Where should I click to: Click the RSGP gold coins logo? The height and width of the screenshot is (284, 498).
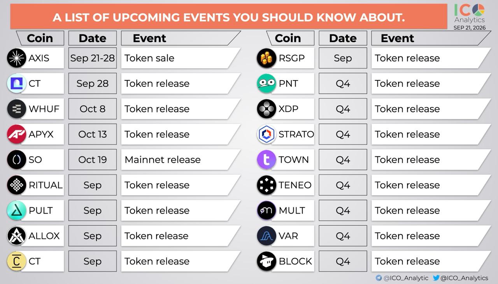(x=267, y=58)
